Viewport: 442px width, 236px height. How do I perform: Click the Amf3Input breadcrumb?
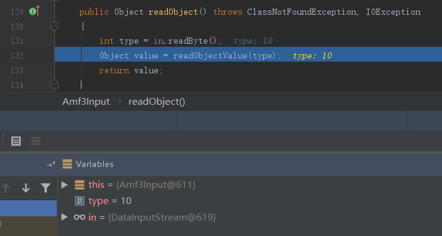86,102
